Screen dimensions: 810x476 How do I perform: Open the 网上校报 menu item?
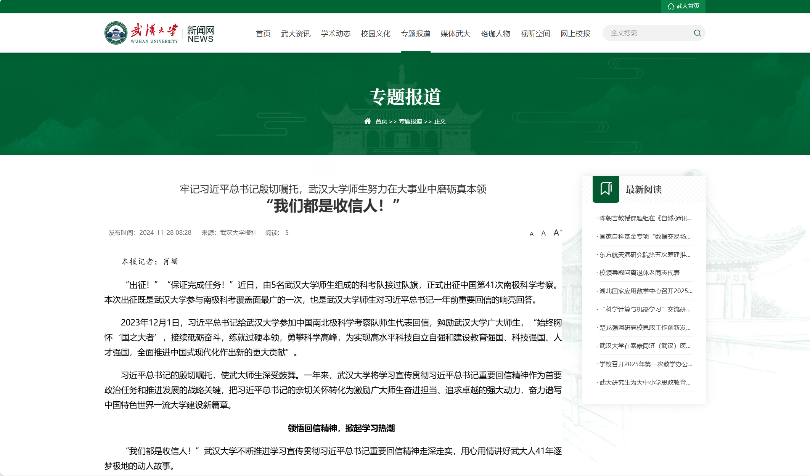575,34
